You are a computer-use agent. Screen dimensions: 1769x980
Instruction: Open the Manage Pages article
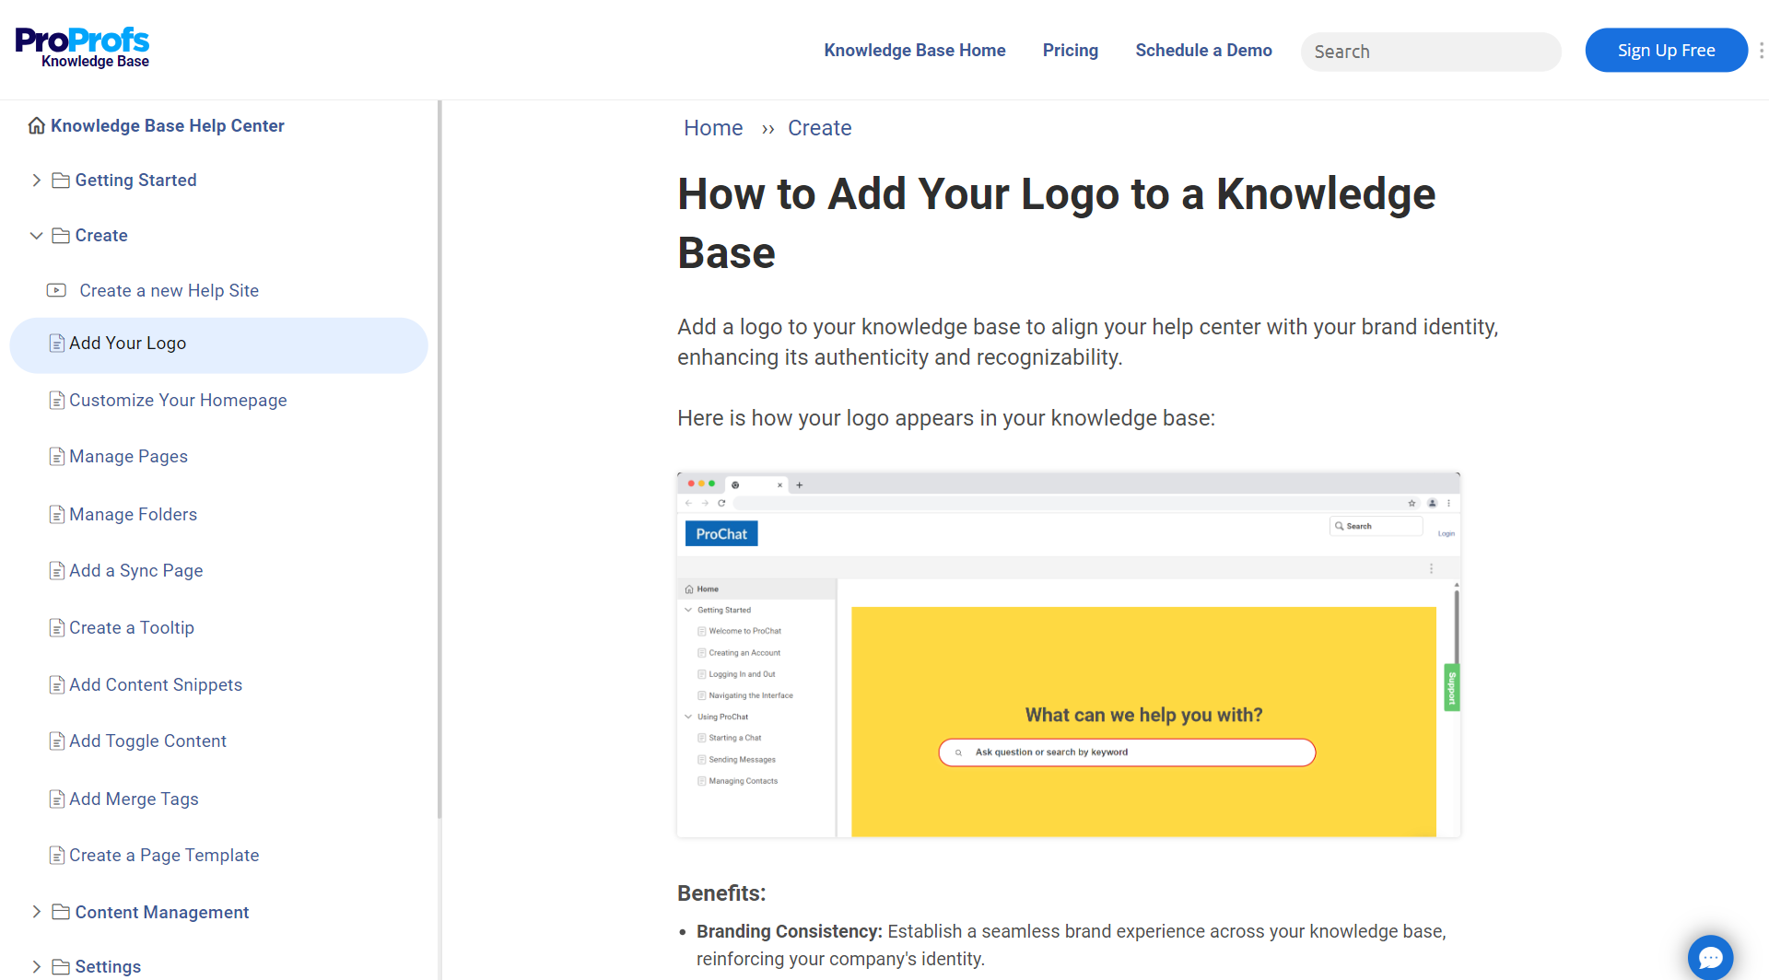click(x=128, y=456)
